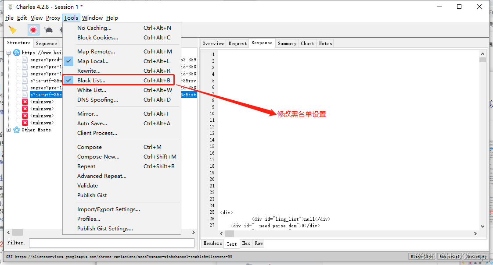The image size is (493, 265).
Task: Open the Help menu
Action: (112, 18)
